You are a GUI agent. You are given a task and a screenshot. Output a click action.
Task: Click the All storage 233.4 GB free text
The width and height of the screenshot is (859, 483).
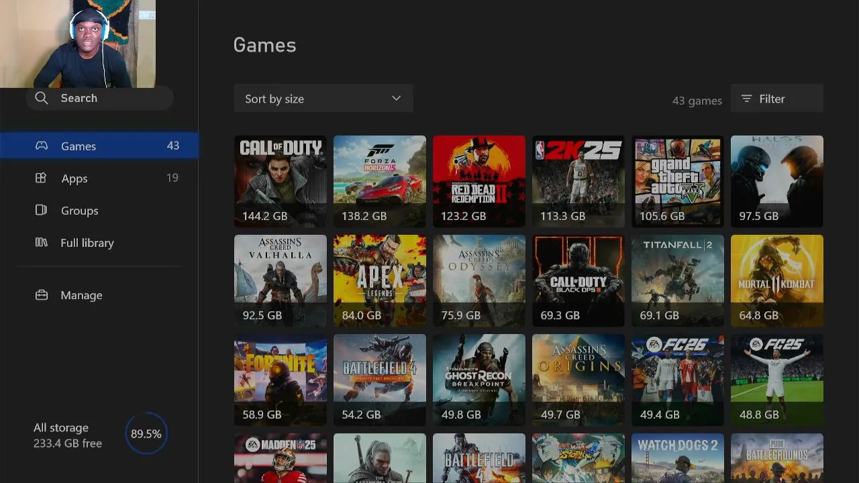click(x=68, y=435)
